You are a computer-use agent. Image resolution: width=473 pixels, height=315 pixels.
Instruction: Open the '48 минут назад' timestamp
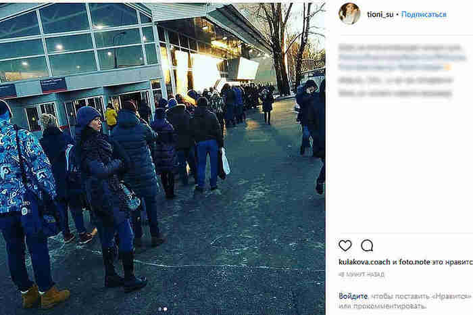362,274
